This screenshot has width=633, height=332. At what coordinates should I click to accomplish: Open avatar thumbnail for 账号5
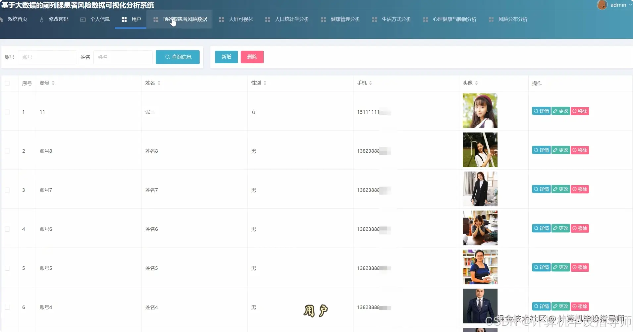pyautogui.click(x=480, y=267)
